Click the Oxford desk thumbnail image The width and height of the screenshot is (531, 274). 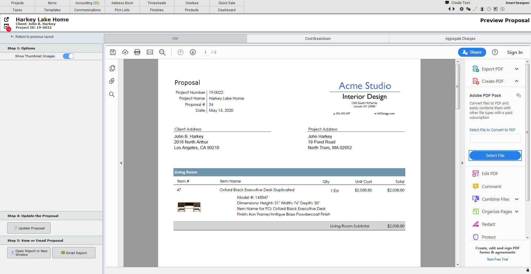(x=189, y=207)
